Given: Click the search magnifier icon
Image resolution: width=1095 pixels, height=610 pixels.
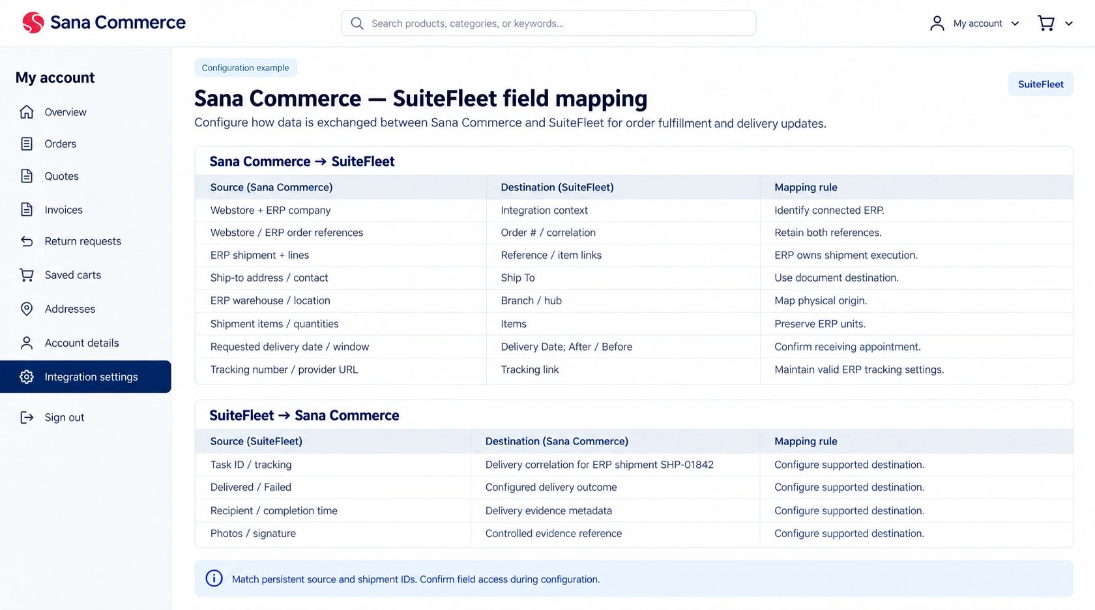Looking at the screenshot, I should pos(357,23).
